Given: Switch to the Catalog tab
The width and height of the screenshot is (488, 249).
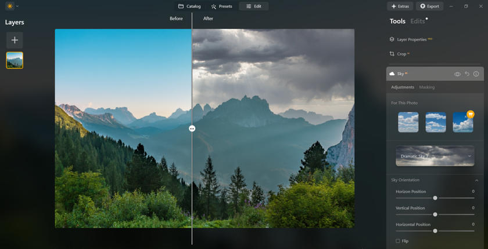Looking at the screenshot, I should point(189,6).
